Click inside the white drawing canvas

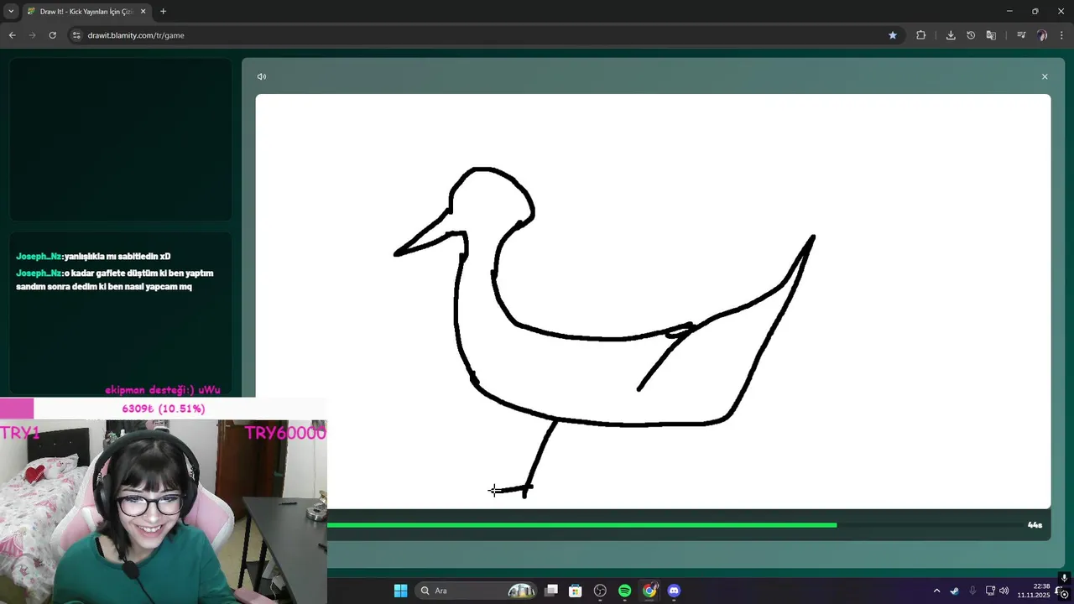(653, 301)
